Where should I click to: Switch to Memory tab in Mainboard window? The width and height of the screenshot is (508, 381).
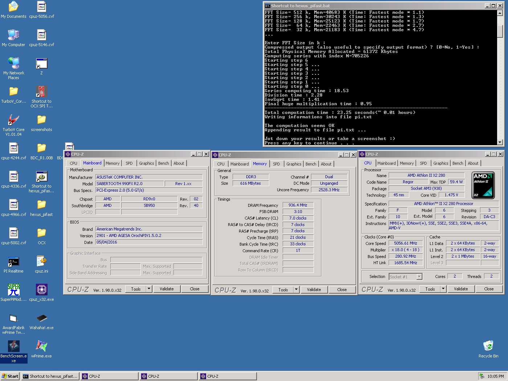coord(112,163)
